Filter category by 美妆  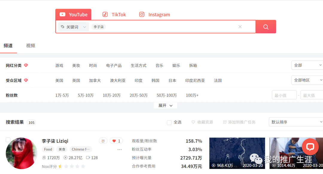click(76, 65)
